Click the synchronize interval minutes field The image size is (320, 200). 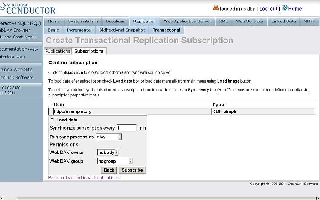point(126,128)
